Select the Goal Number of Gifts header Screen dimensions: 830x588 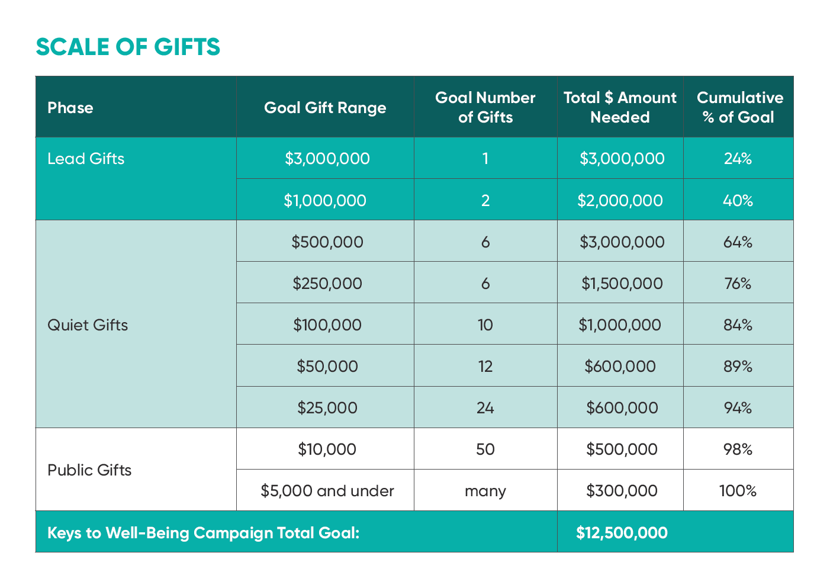point(485,107)
